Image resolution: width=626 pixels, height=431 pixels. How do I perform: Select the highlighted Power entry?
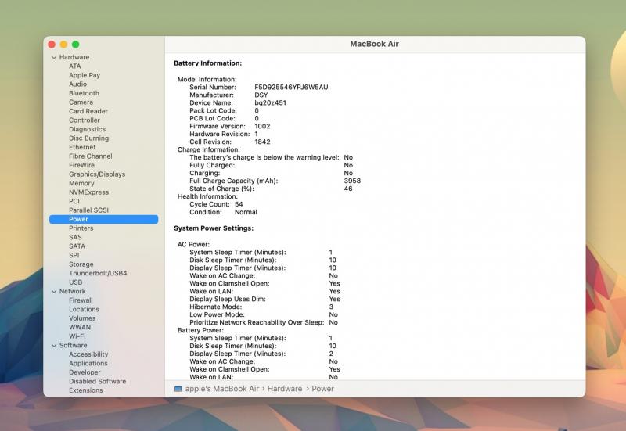tap(104, 219)
